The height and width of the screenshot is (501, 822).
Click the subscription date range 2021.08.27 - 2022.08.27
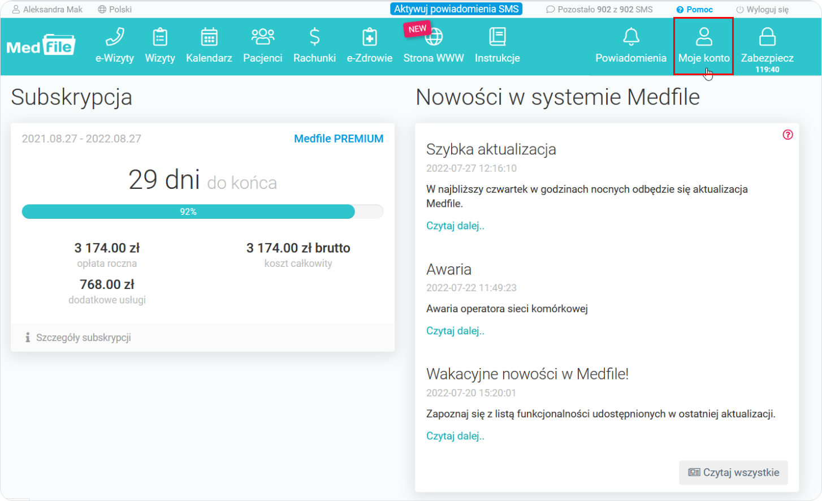coord(81,139)
